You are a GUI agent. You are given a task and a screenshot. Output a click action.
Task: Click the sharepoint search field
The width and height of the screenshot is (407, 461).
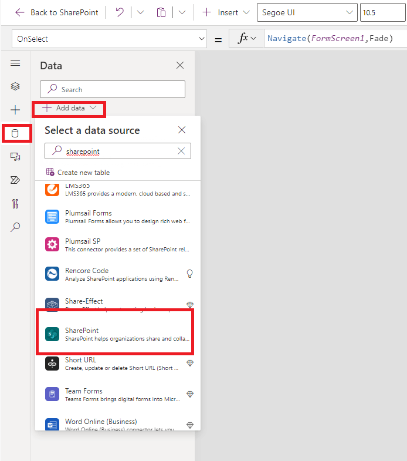click(118, 151)
